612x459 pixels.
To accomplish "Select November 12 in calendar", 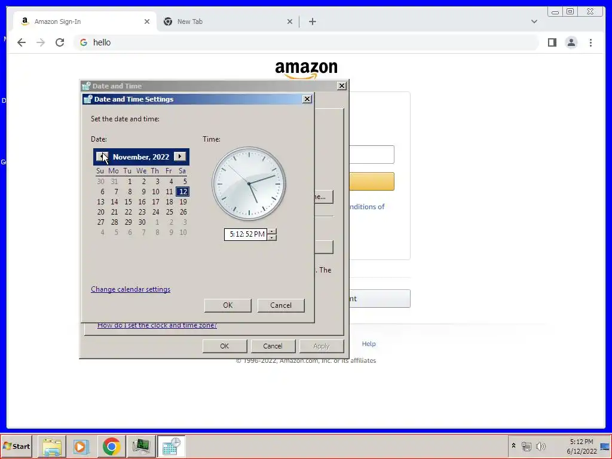I will (183, 192).
